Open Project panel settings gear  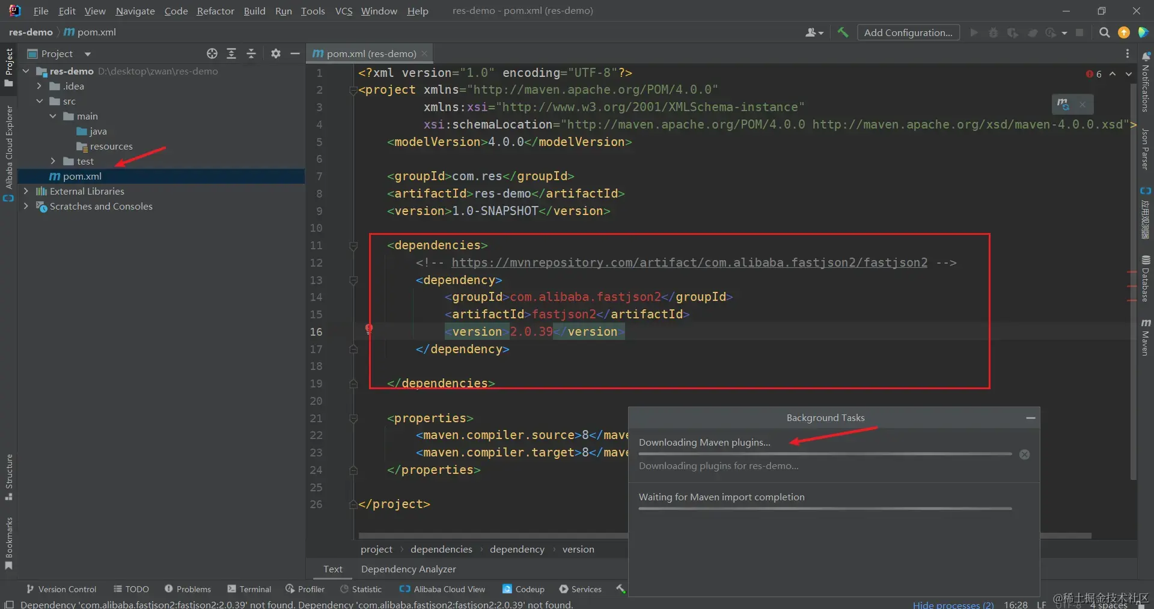pos(276,53)
